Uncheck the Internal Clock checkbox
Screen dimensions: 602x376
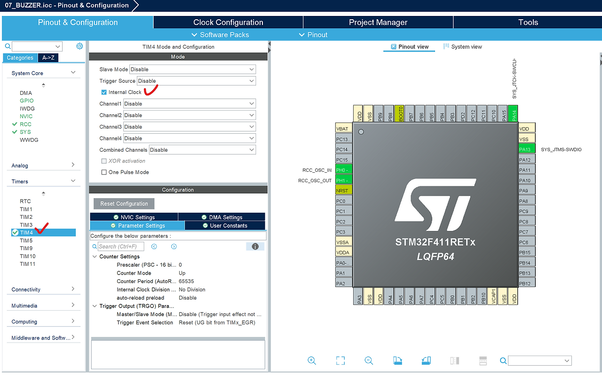pyautogui.click(x=104, y=92)
